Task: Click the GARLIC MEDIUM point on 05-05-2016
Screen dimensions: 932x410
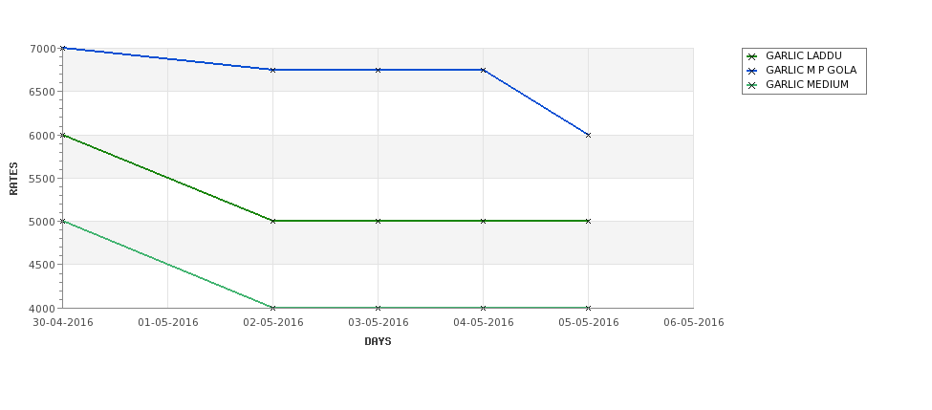Action: coord(589,308)
